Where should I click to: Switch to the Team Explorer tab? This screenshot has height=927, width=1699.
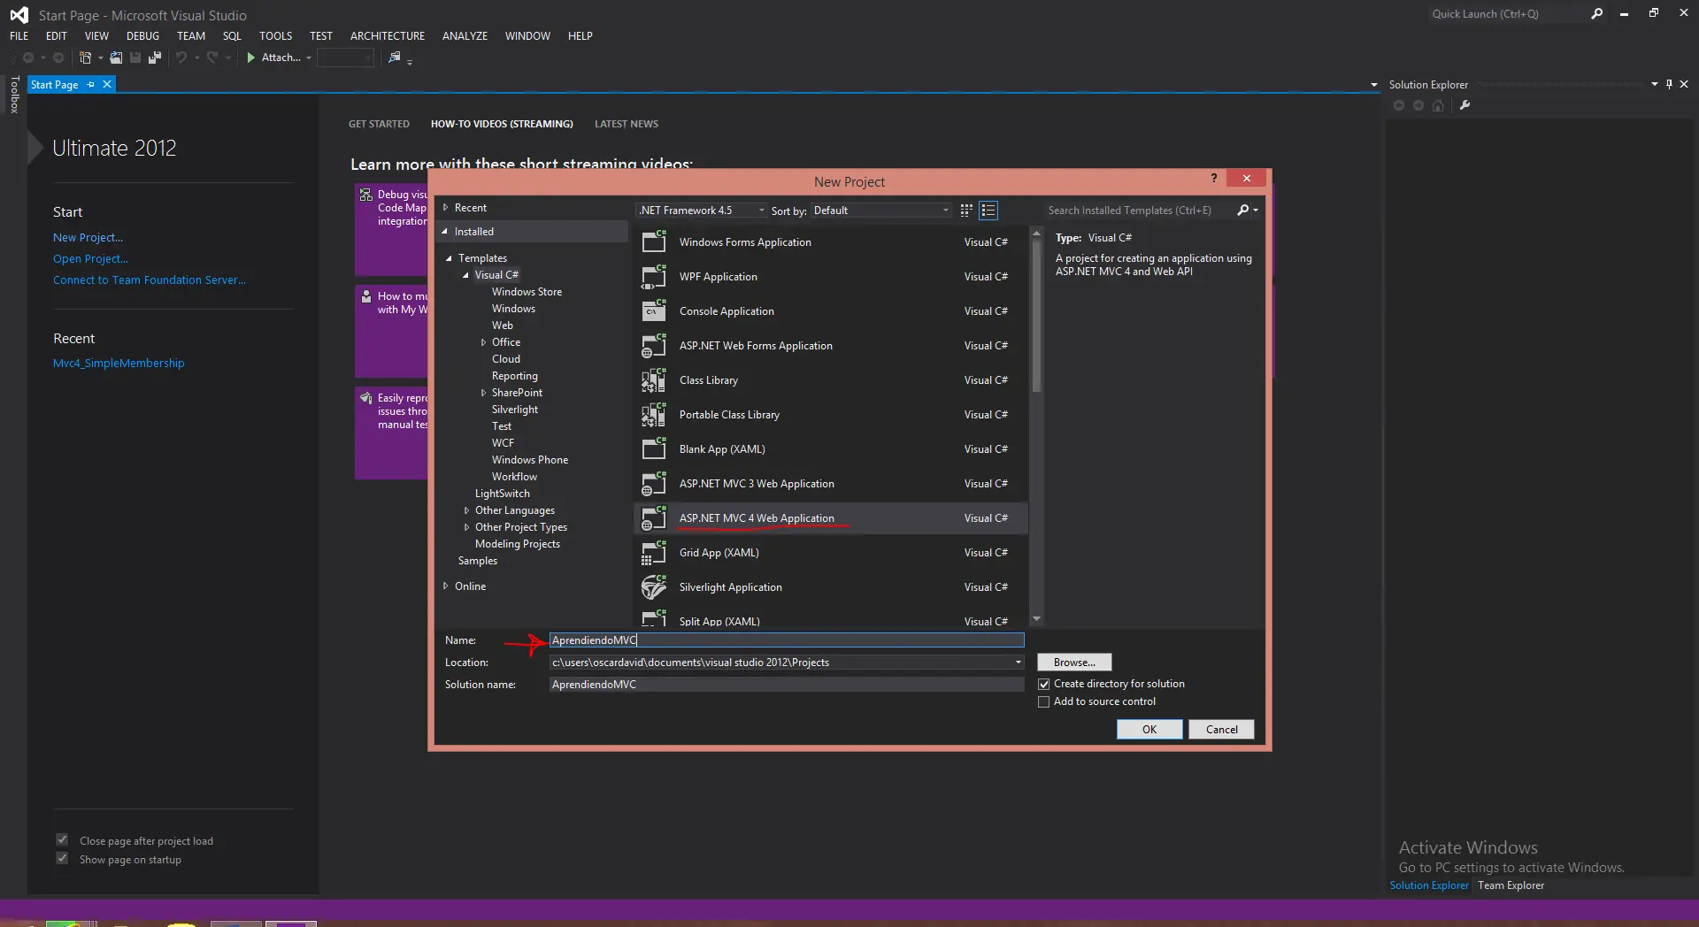click(x=1511, y=885)
